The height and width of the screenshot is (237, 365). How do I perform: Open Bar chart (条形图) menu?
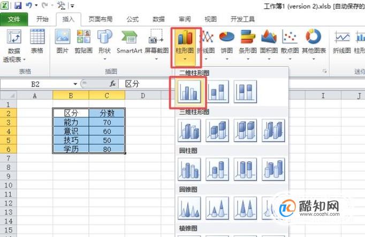[x=248, y=44]
